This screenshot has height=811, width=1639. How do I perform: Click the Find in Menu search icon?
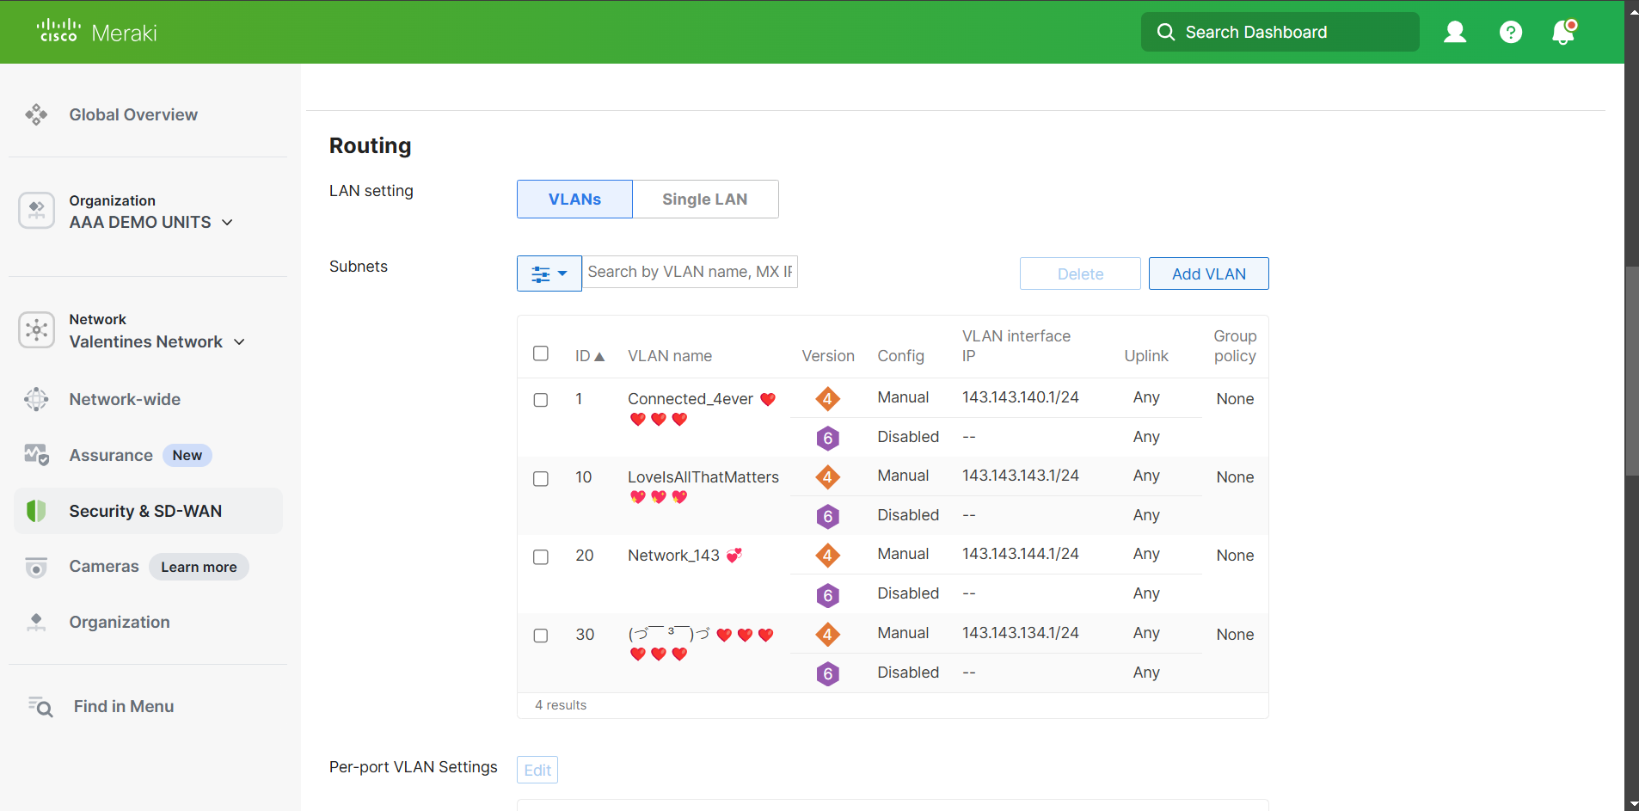tap(40, 706)
